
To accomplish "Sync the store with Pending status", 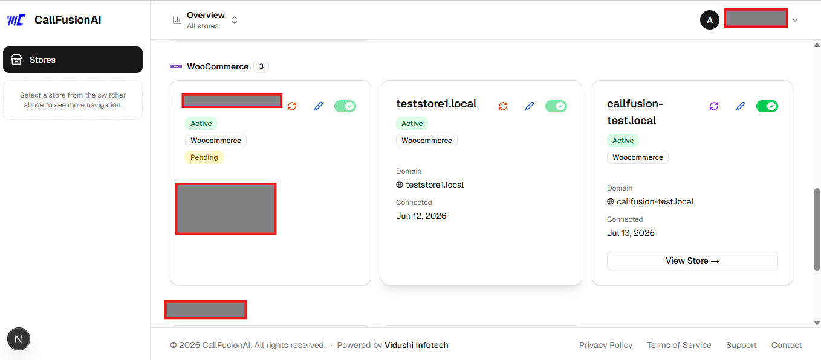I will (292, 106).
